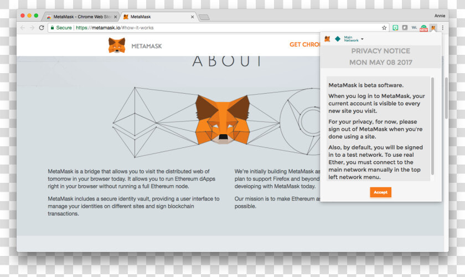
Task: Click the GET CHROME link
Action: point(304,44)
